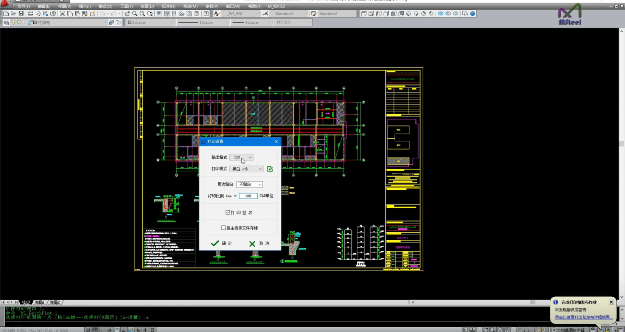This screenshot has height=332, width=625.
Task: Click the Undo arrow icon
Action: pos(102,14)
